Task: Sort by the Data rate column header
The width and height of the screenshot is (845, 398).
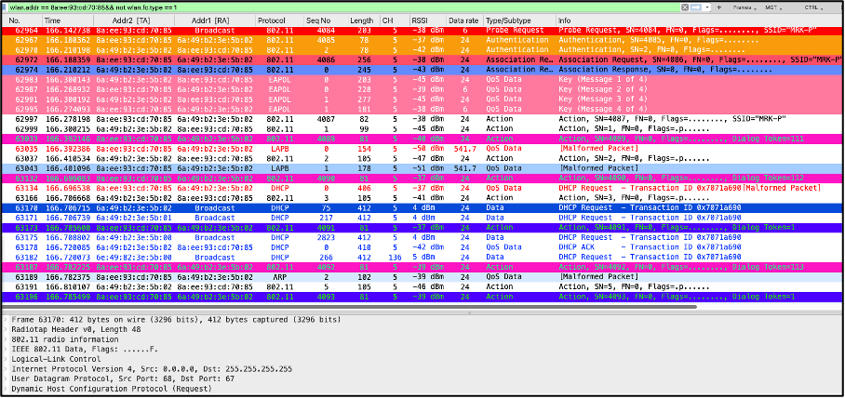Action: click(x=463, y=20)
